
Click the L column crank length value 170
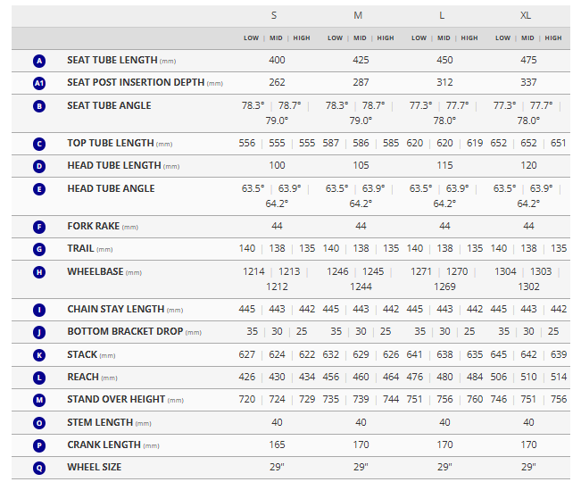(444, 445)
